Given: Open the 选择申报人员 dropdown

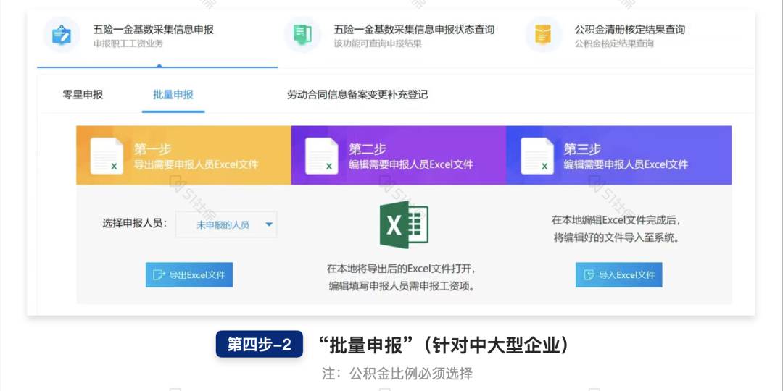Looking at the screenshot, I should pyautogui.click(x=226, y=225).
